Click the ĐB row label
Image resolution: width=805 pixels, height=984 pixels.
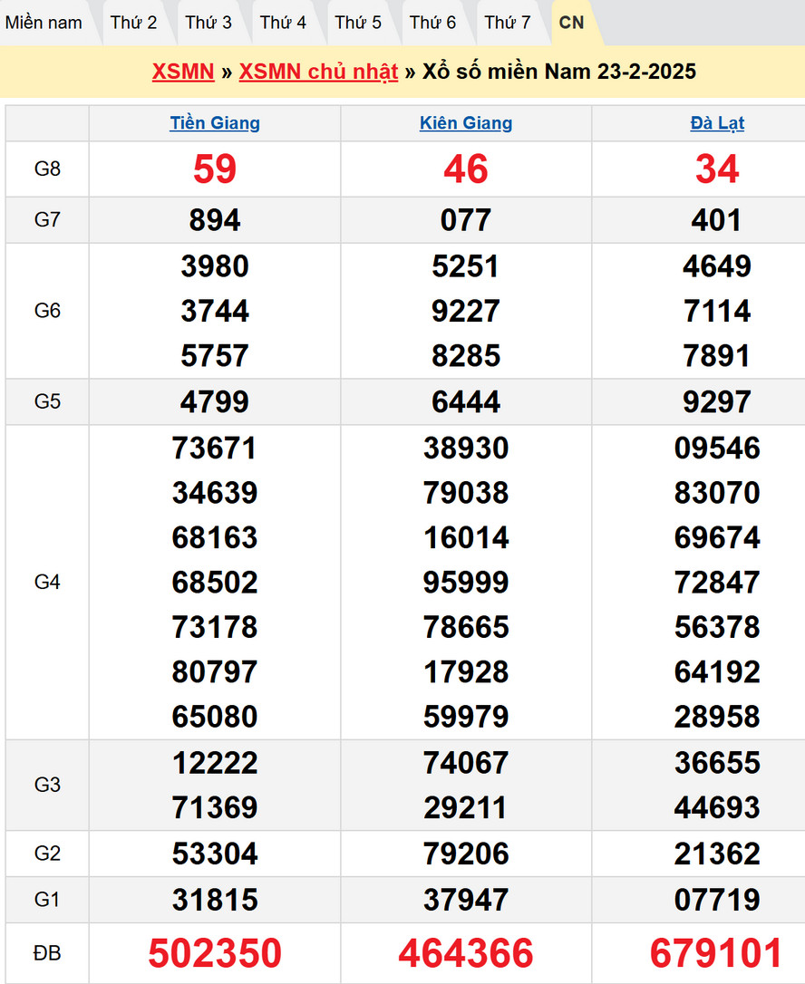[47, 953]
